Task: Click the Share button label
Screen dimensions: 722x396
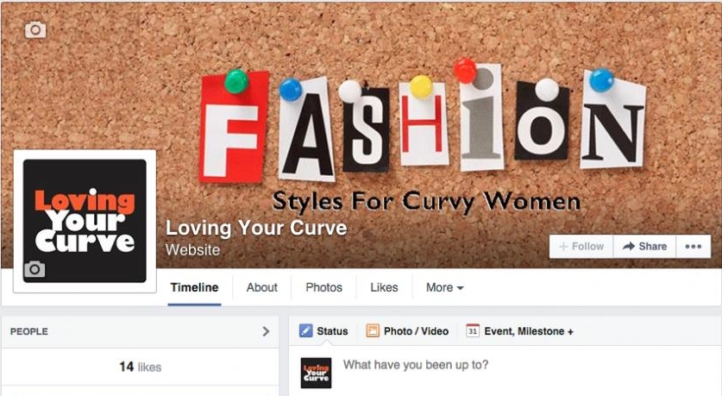Action: [652, 247]
